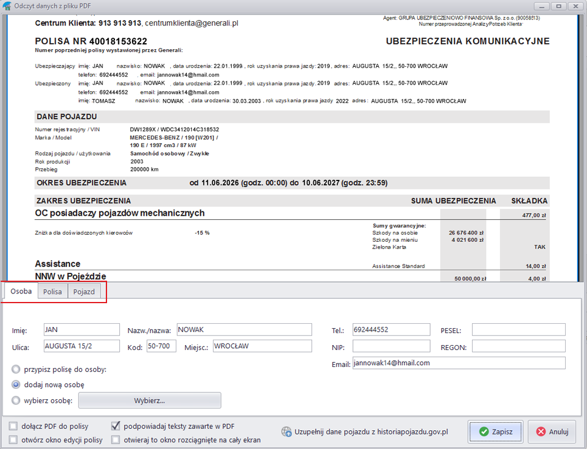Click the 'POLISA NR 40018153622' heading in the PDF
The width and height of the screenshot is (587, 449).
(91, 41)
